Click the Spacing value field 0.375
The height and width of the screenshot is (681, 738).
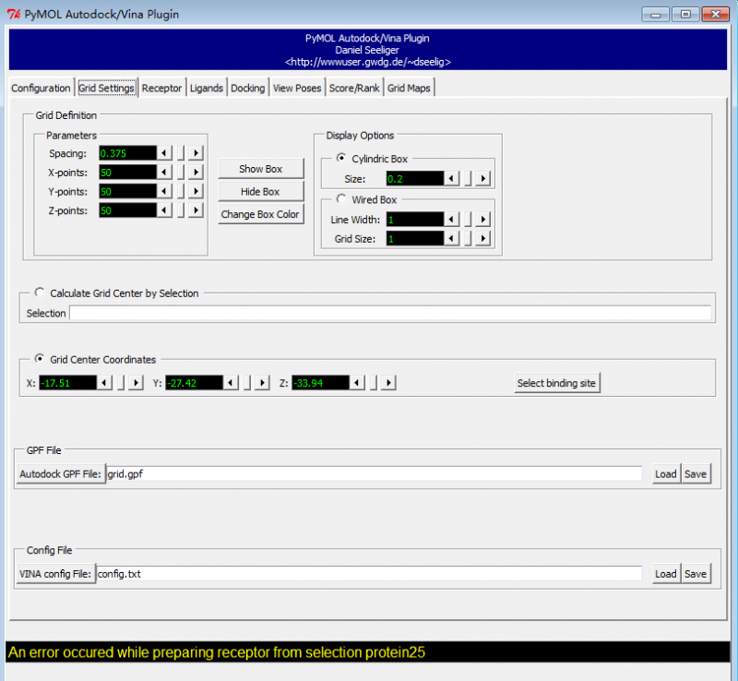(x=127, y=153)
